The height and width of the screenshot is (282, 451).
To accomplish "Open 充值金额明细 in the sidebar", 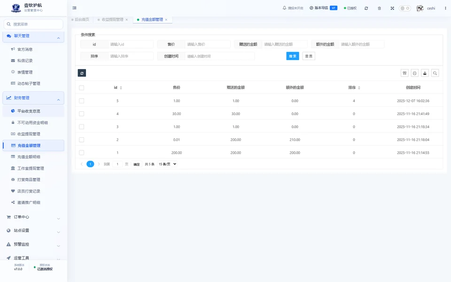I will [33, 157].
